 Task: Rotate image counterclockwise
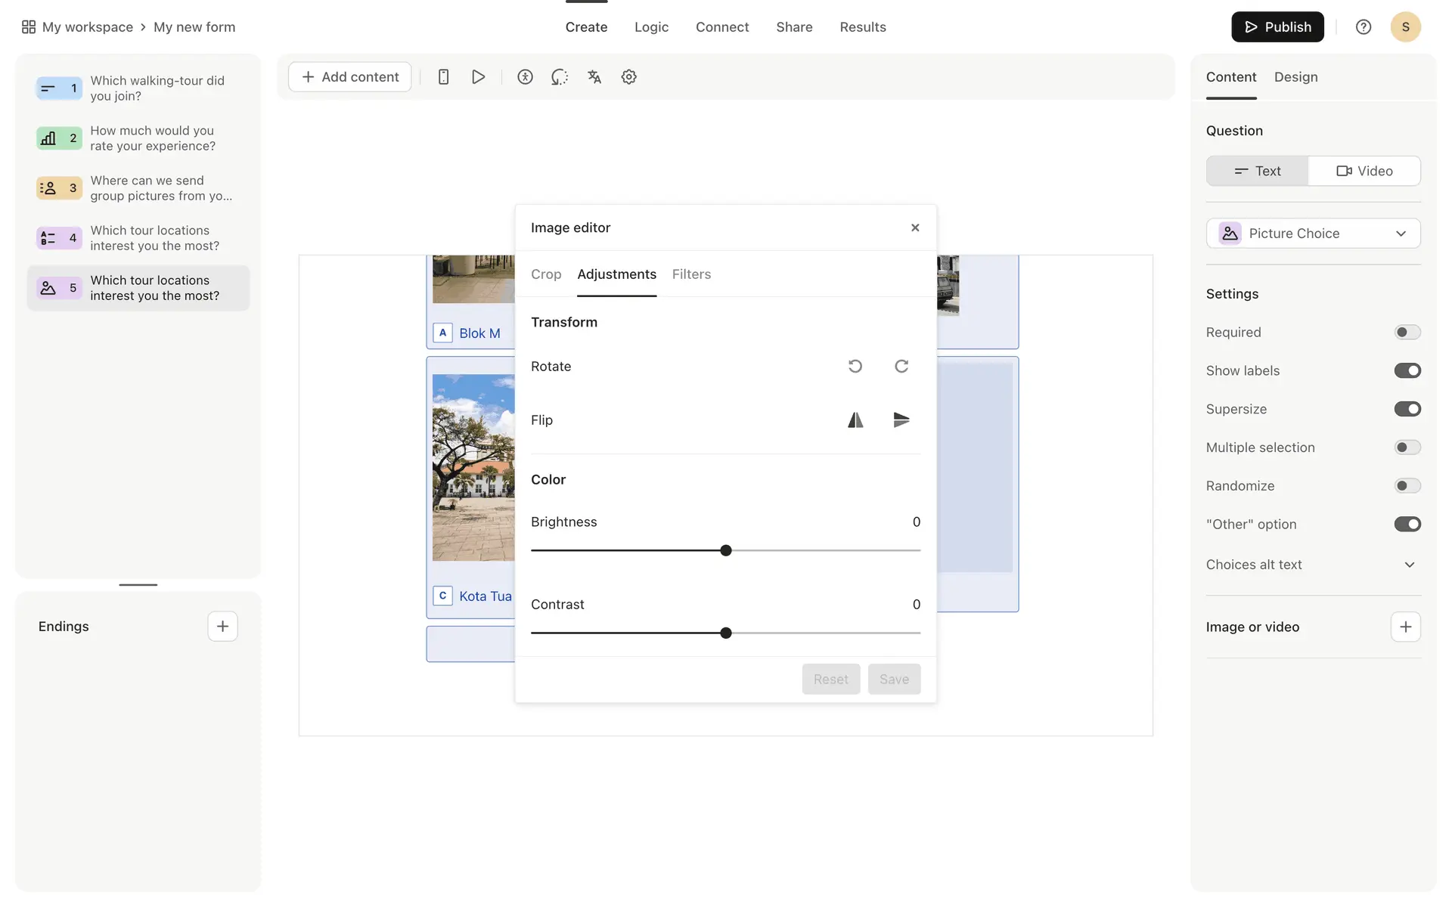pos(855,367)
